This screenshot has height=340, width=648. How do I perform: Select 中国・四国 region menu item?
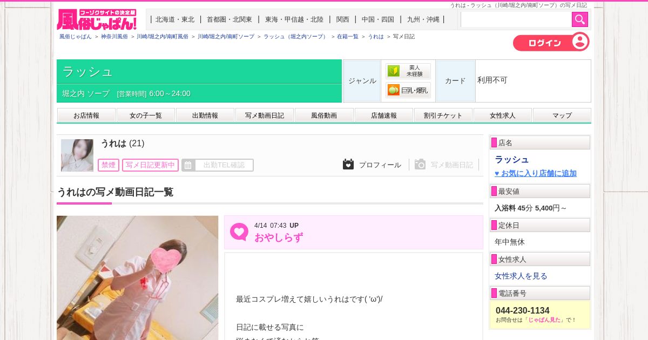click(378, 19)
